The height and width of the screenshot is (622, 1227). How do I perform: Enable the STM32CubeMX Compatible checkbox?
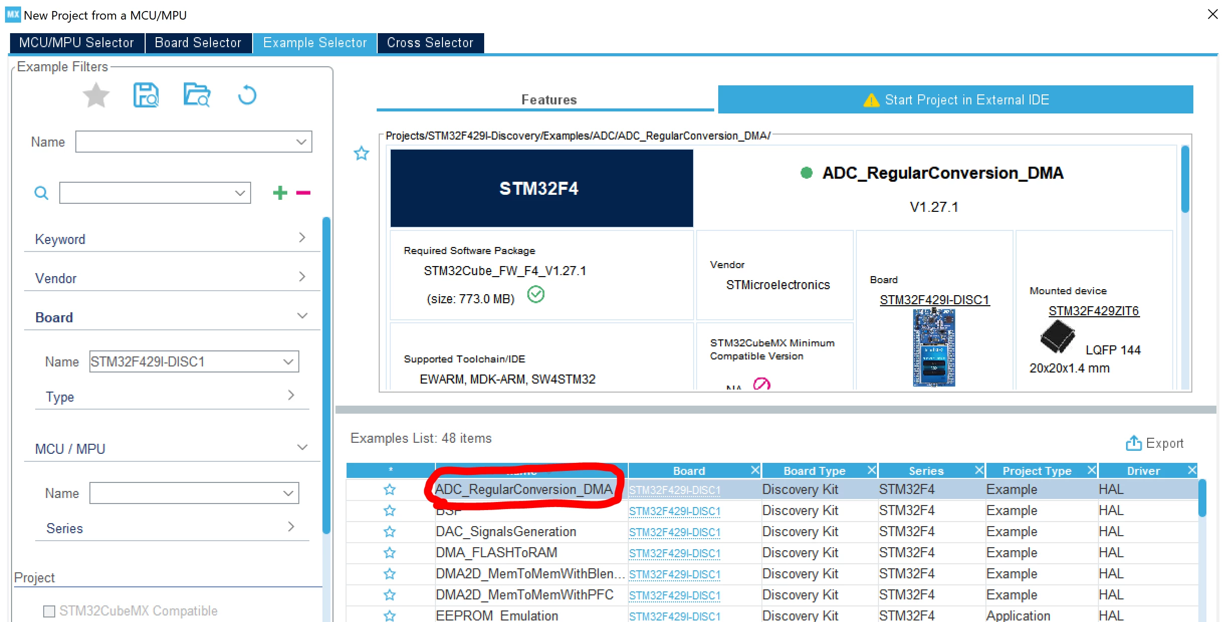(49, 611)
